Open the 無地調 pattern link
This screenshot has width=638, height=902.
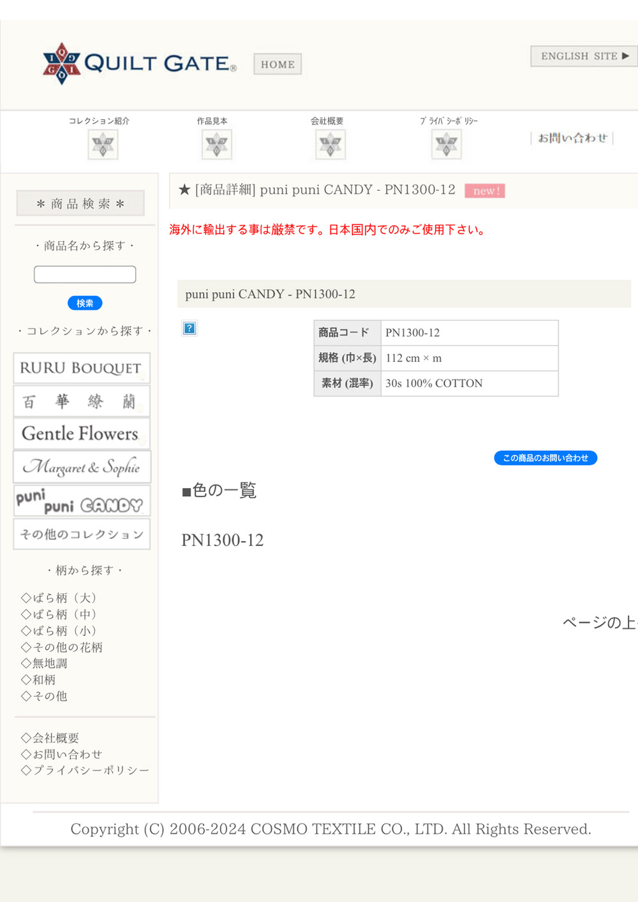click(44, 663)
